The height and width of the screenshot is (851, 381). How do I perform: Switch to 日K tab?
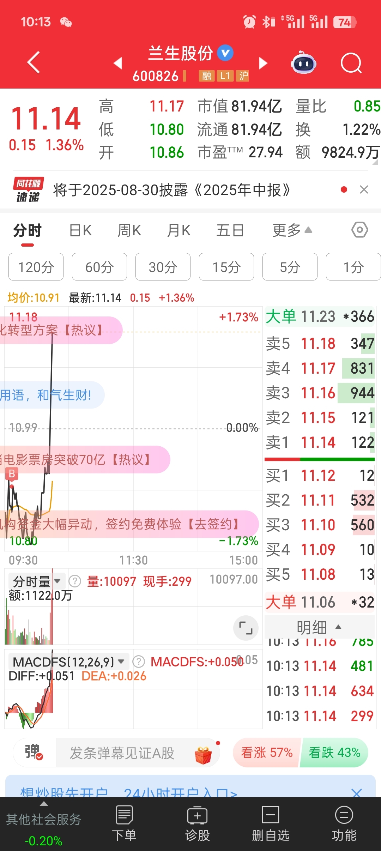(x=80, y=230)
